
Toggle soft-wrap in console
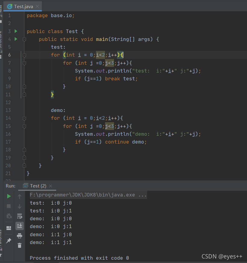[x=20, y=216]
